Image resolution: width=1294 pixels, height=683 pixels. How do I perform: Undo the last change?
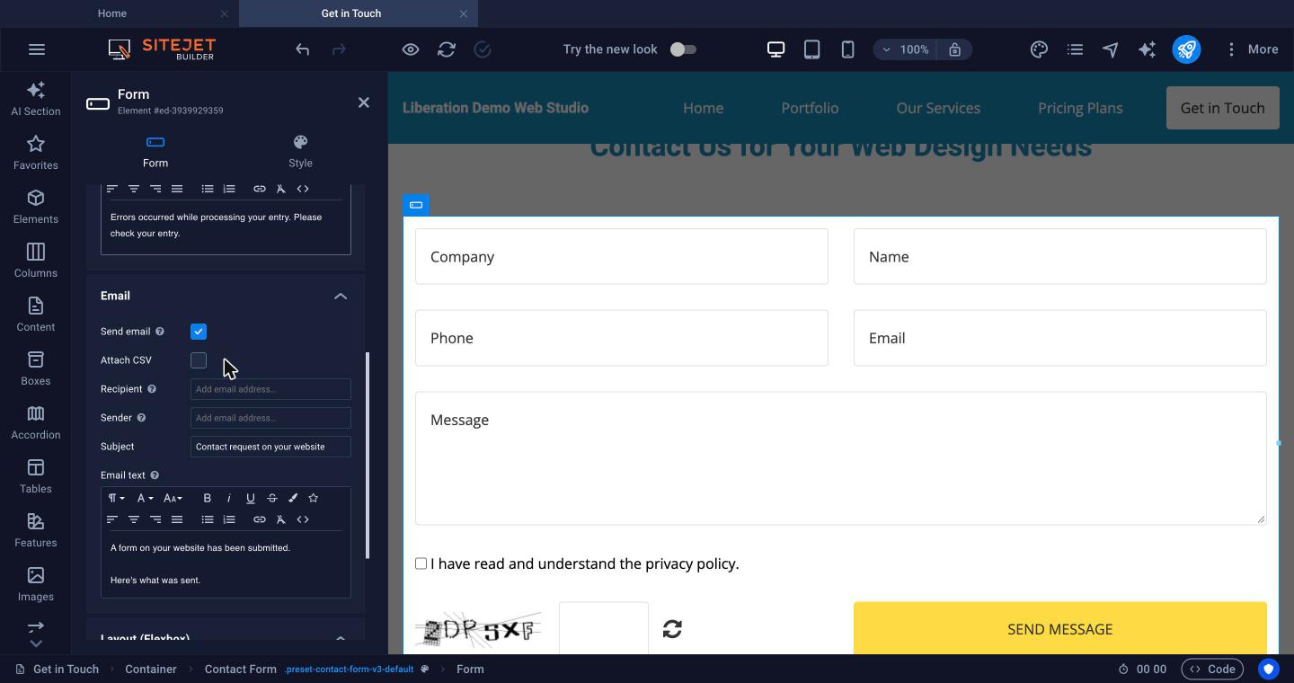[x=303, y=49]
